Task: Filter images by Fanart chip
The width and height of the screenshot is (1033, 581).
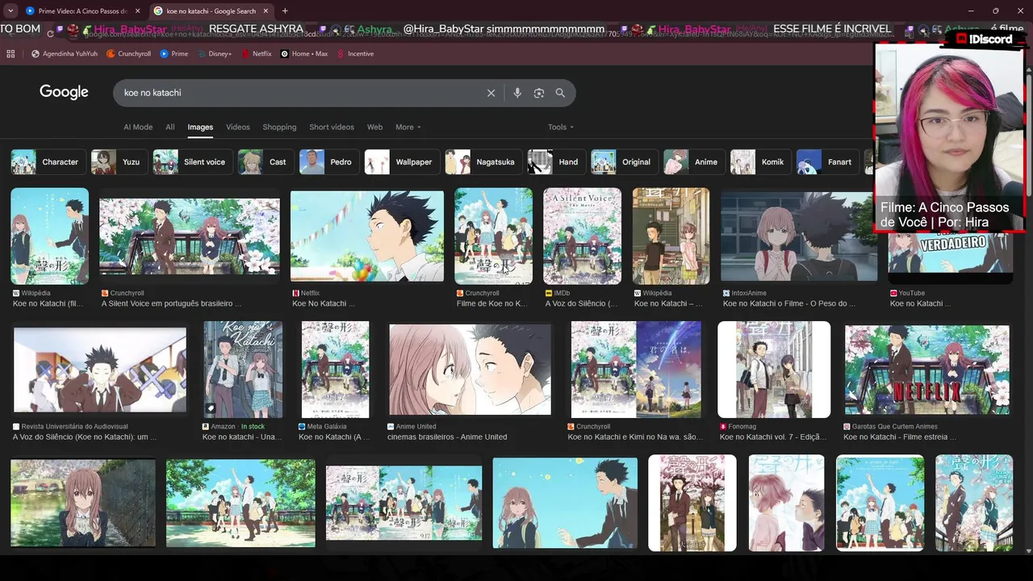Action: click(x=827, y=162)
